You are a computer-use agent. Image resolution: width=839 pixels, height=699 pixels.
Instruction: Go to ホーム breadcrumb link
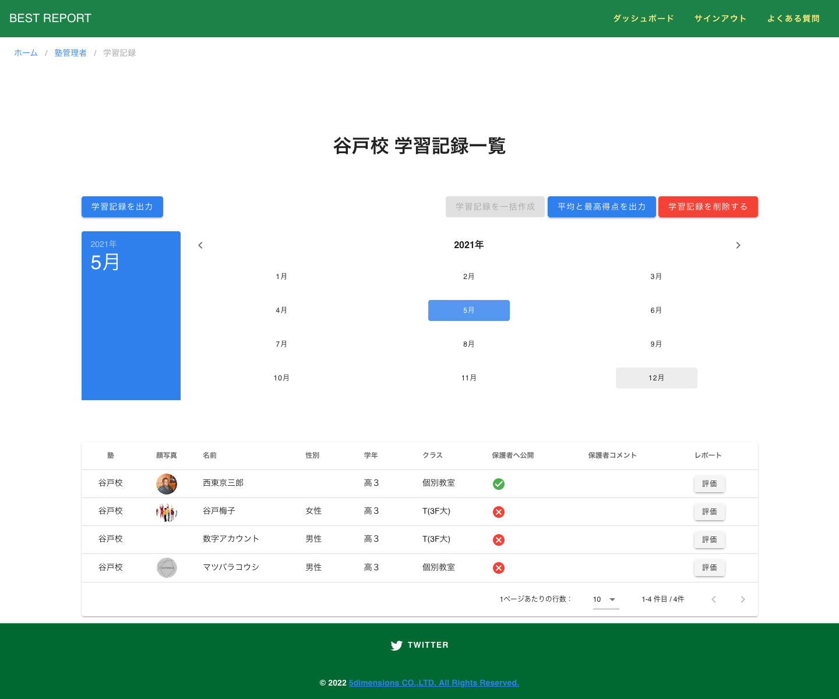[26, 53]
